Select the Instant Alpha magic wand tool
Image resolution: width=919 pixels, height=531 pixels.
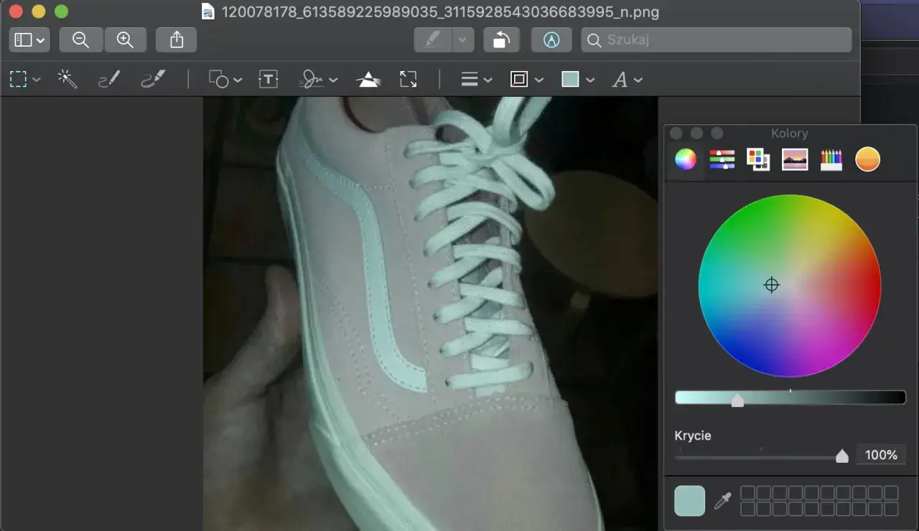point(67,80)
